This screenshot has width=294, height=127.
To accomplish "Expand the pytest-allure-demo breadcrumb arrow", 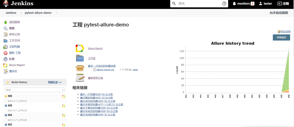I will tap(56, 13).
